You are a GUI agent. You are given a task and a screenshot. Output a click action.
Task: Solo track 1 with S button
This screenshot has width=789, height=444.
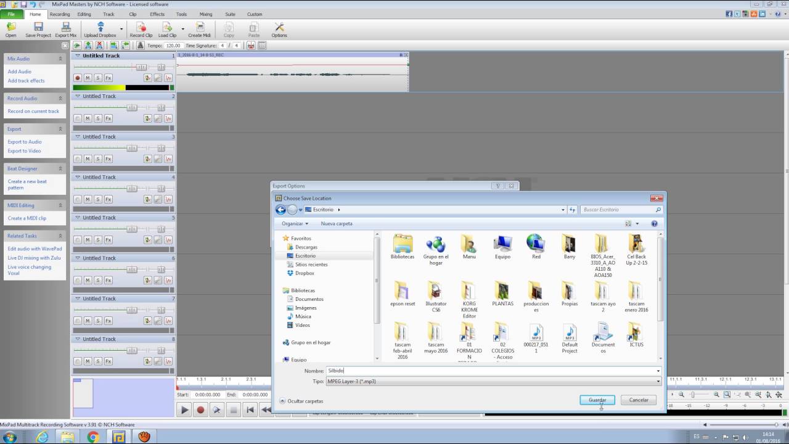coord(97,78)
